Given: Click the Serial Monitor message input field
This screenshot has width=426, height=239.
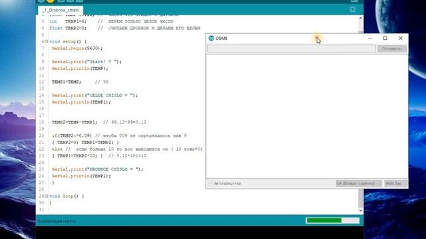Looking at the screenshot, I should (292, 48).
